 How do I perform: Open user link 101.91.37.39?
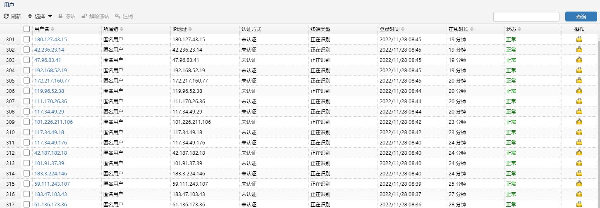click(49, 163)
